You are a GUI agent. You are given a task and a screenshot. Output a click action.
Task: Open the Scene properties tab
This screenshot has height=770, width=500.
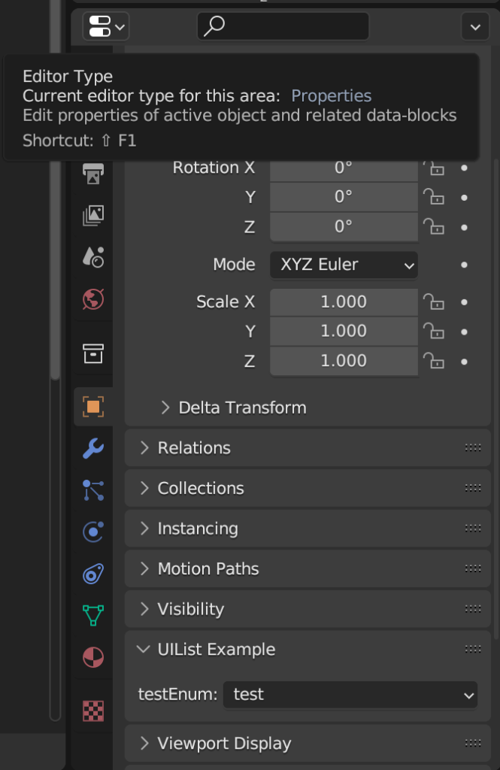[92, 257]
